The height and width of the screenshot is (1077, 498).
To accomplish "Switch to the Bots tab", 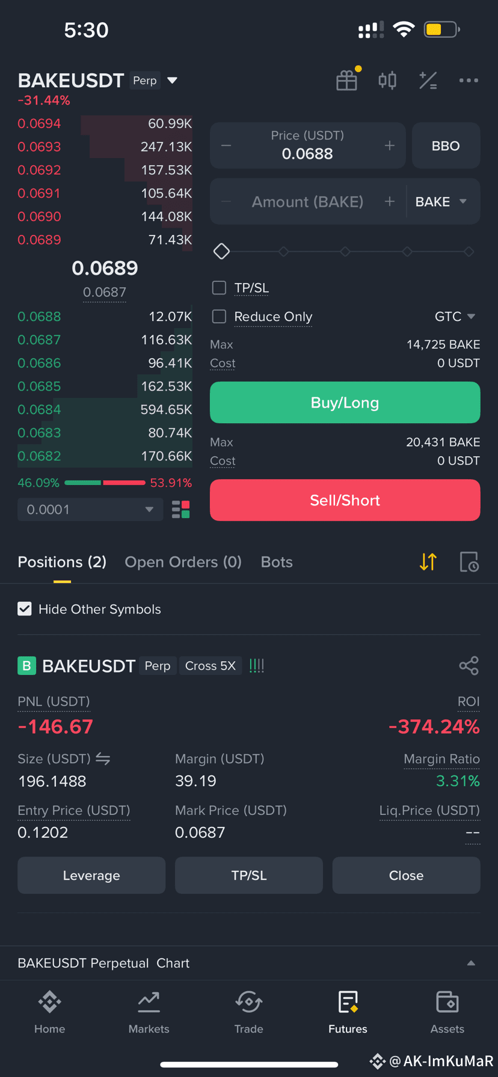I will [x=277, y=562].
